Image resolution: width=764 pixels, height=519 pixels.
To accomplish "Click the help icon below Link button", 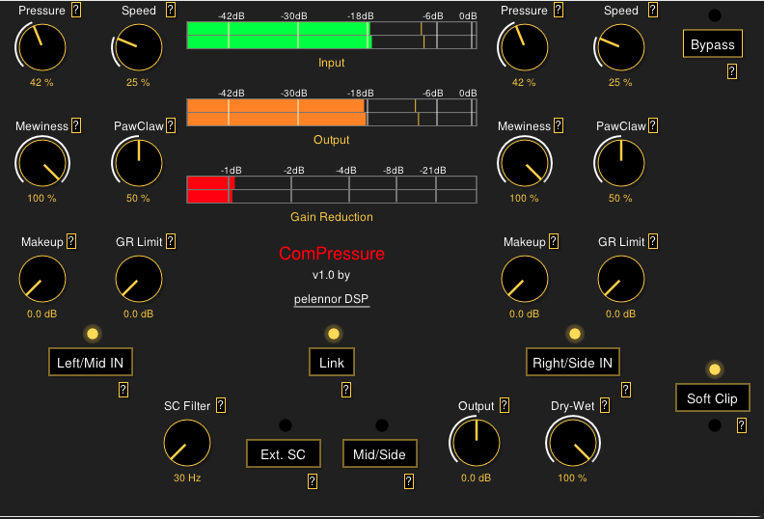I will point(345,390).
